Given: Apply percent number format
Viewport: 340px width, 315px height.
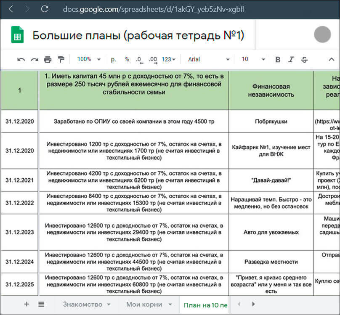Looking at the screenshot, I should [x=127, y=59].
